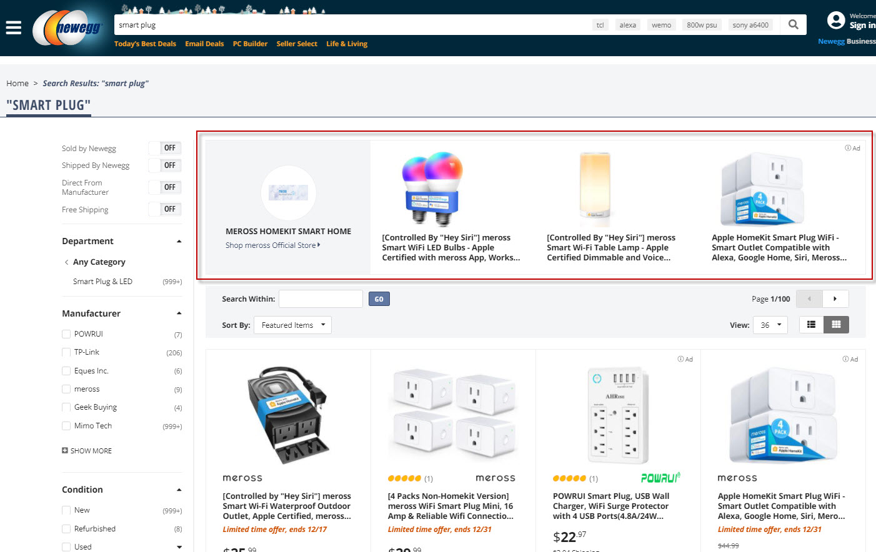Switch to grid view icon

(837, 325)
